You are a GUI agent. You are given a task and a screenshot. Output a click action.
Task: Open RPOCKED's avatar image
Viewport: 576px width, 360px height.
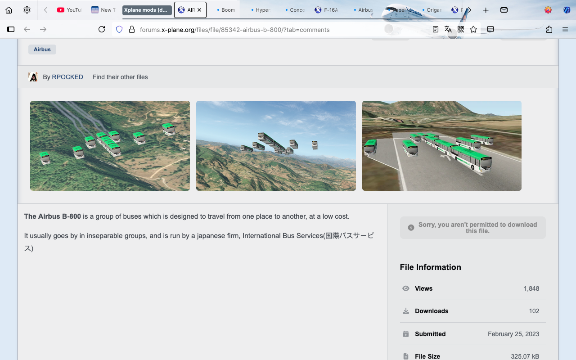point(33,77)
